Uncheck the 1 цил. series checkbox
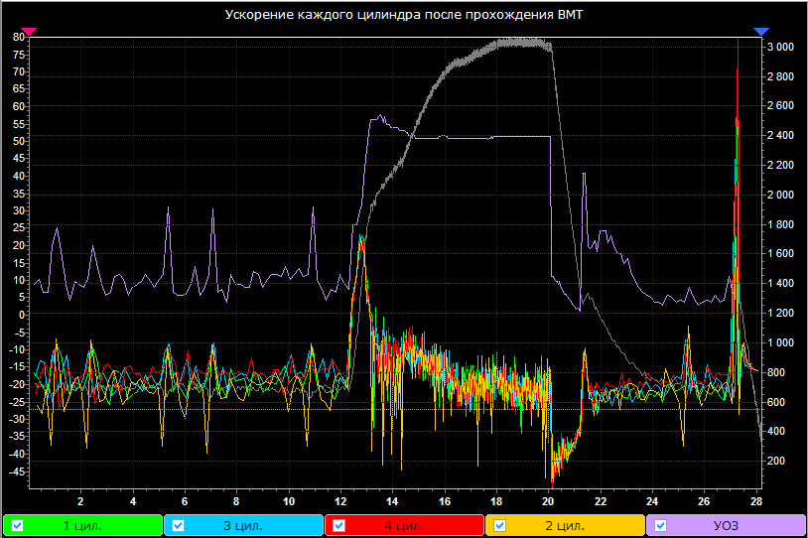Screen dimensions: 808x538 (17, 525)
